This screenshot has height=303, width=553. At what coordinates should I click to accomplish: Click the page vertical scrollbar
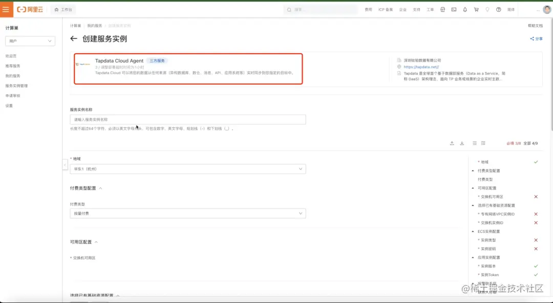[x=551, y=74]
